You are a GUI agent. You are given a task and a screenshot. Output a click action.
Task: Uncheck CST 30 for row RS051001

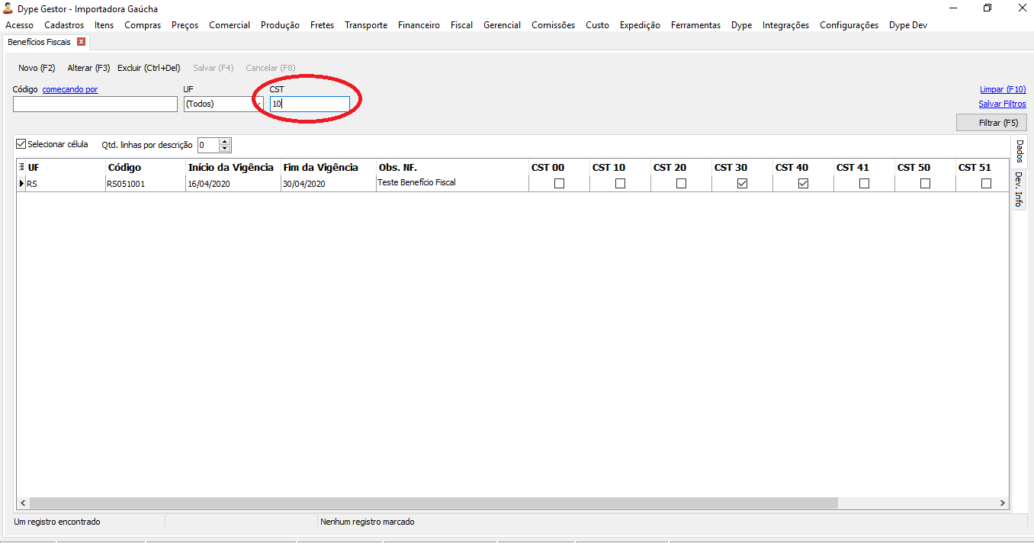(x=742, y=184)
